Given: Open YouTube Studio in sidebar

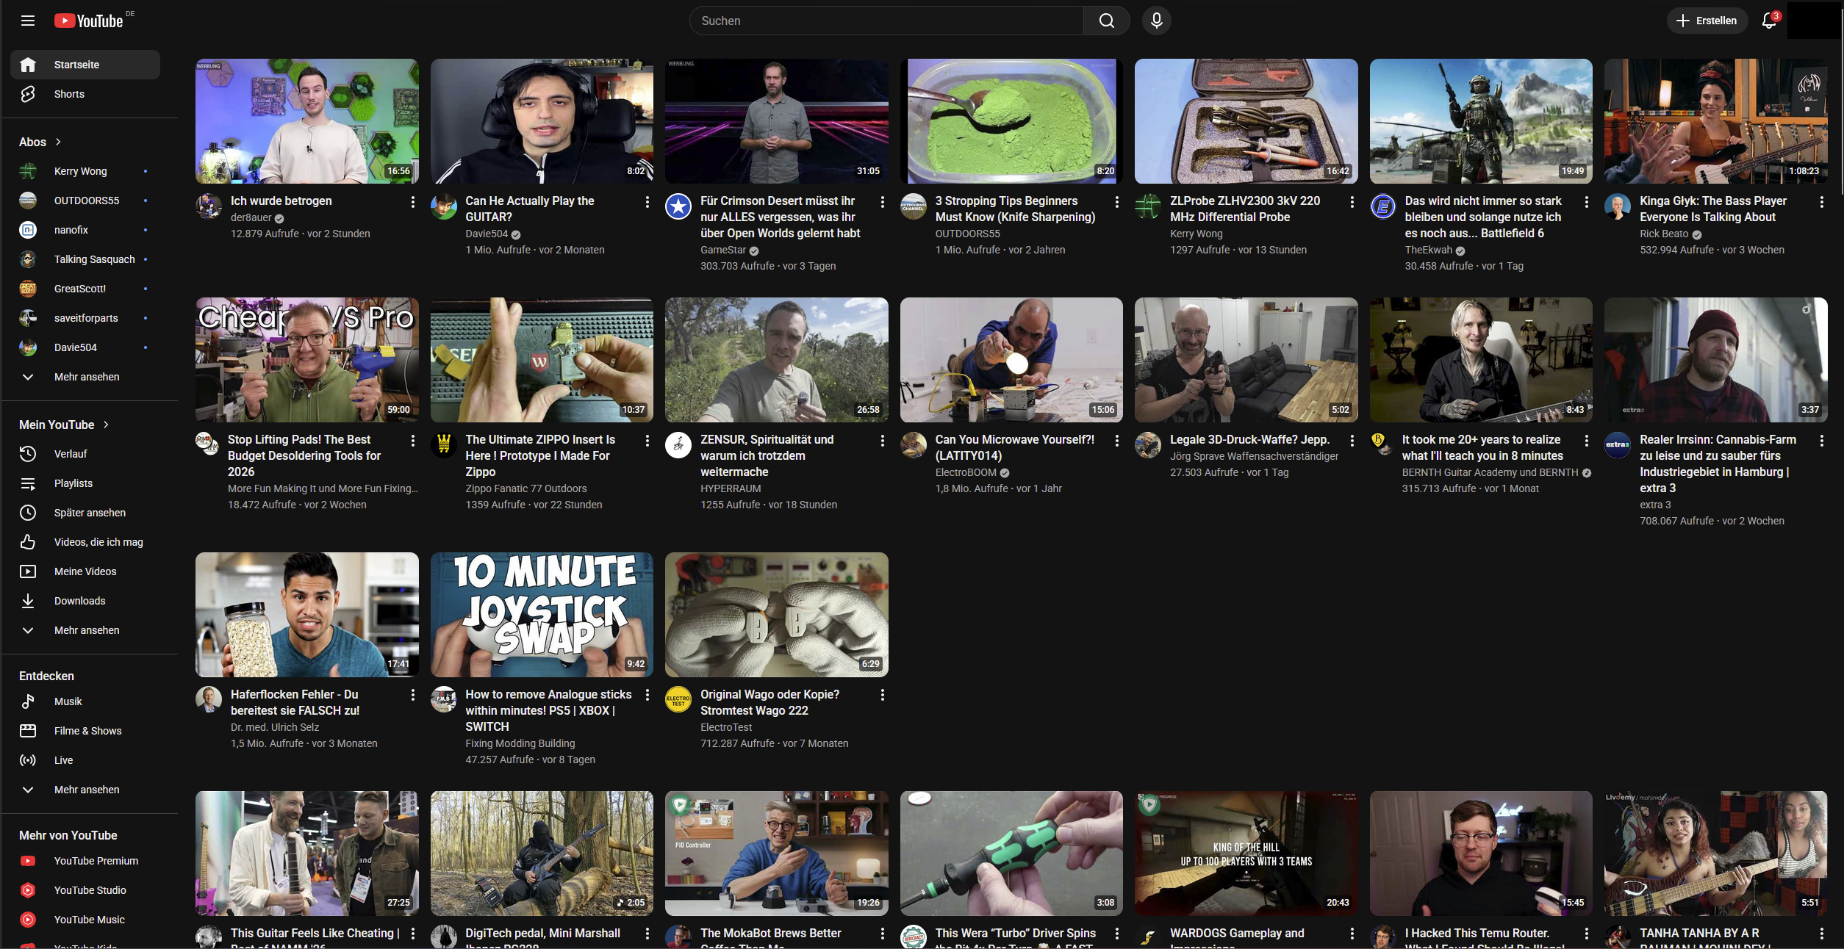Looking at the screenshot, I should (x=90, y=890).
